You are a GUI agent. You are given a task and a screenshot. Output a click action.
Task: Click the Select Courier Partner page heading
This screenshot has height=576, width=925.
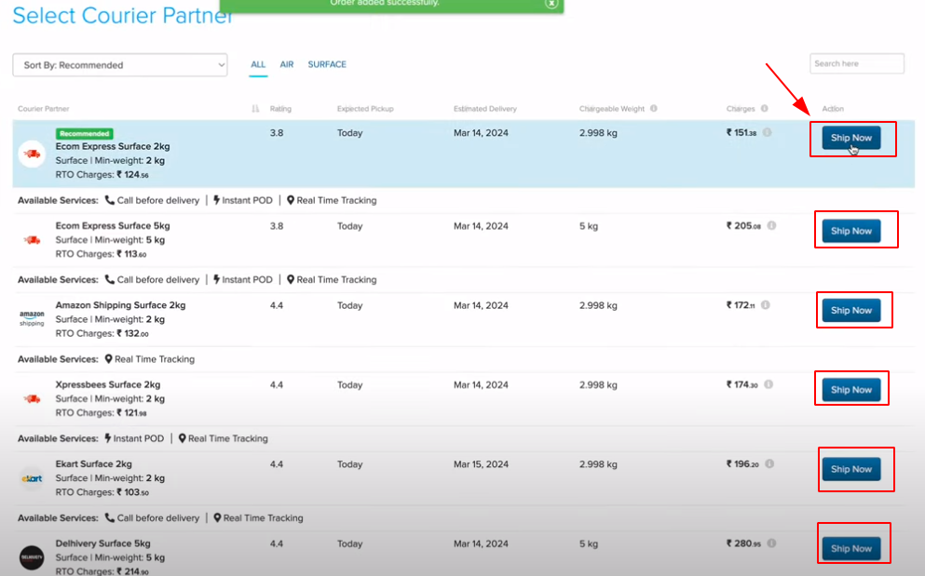[x=123, y=15]
